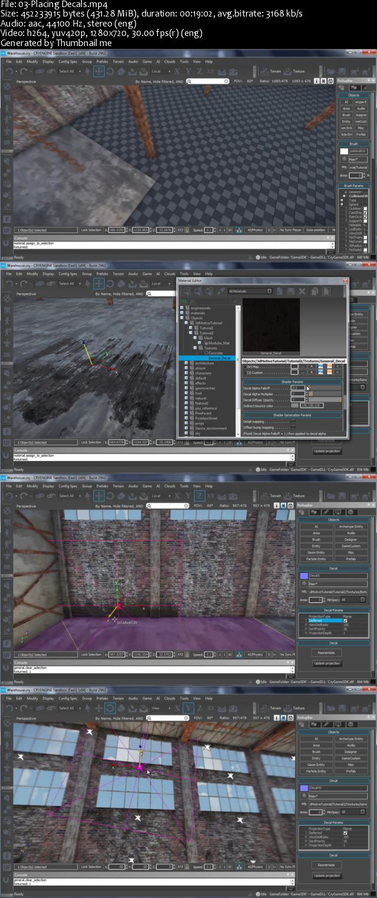This screenshot has height=898, width=377.
Task: Toggle the Deferred checkbox in the Decal42 frame
Action: pyautogui.click(x=345, y=833)
